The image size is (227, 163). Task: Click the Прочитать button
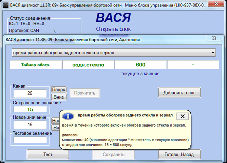pos(85,93)
